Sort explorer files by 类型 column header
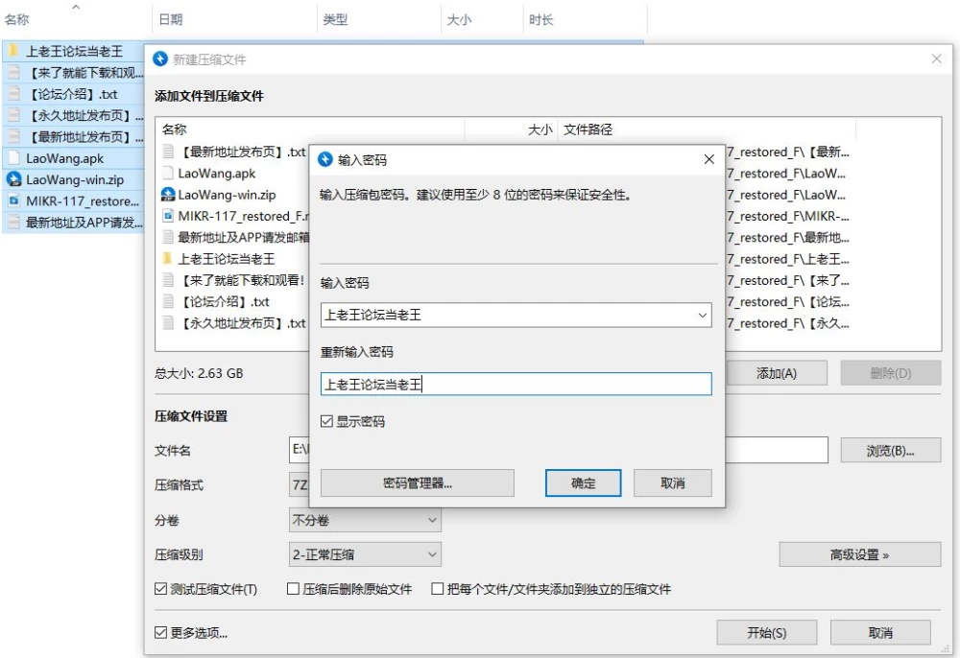Screen dimensions: 960x658 [x=379, y=19]
